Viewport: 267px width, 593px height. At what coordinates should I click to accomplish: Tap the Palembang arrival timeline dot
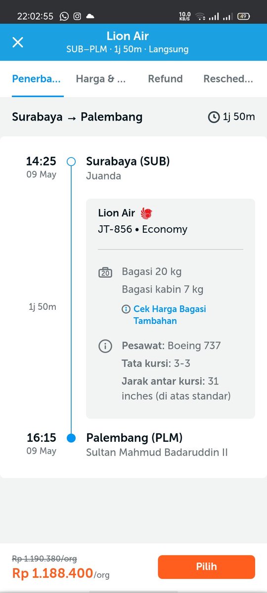[x=71, y=438]
